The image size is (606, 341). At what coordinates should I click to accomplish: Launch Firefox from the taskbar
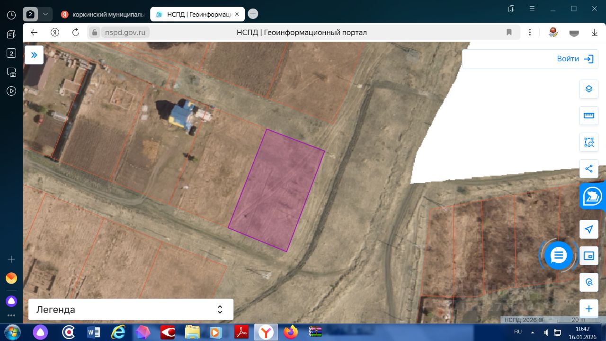[291, 332]
